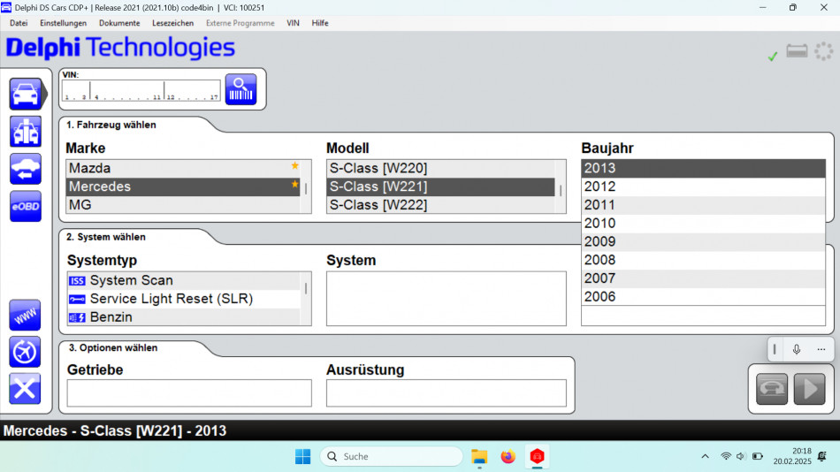Screen dimensions: 840x472
Task: Click the ISS icon beside System Scan
Action: pos(77,281)
